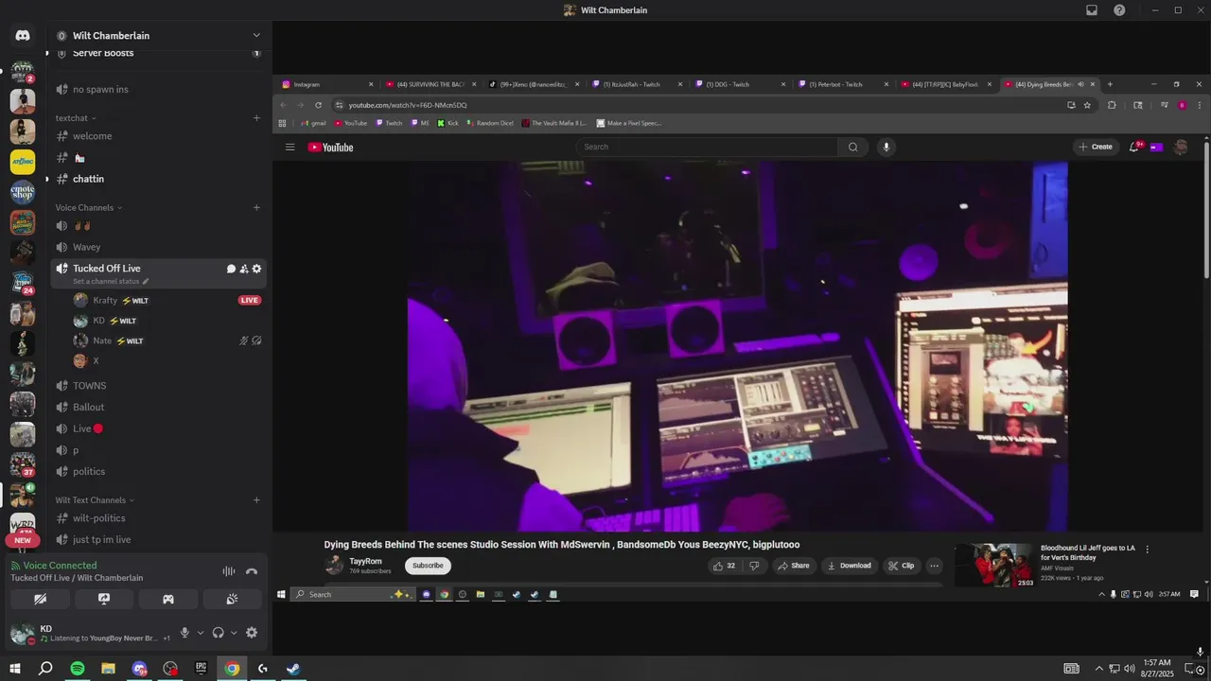Share the YouTube video
The height and width of the screenshot is (681, 1211).
point(793,566)
